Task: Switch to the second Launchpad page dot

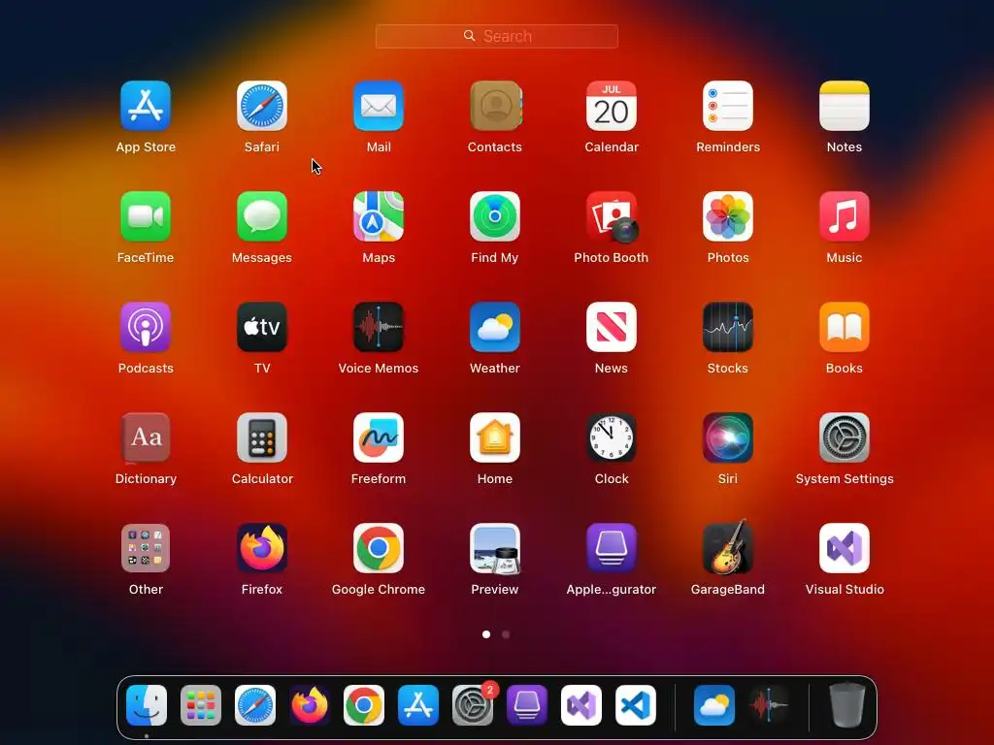Action: click(x=506, y=634)
